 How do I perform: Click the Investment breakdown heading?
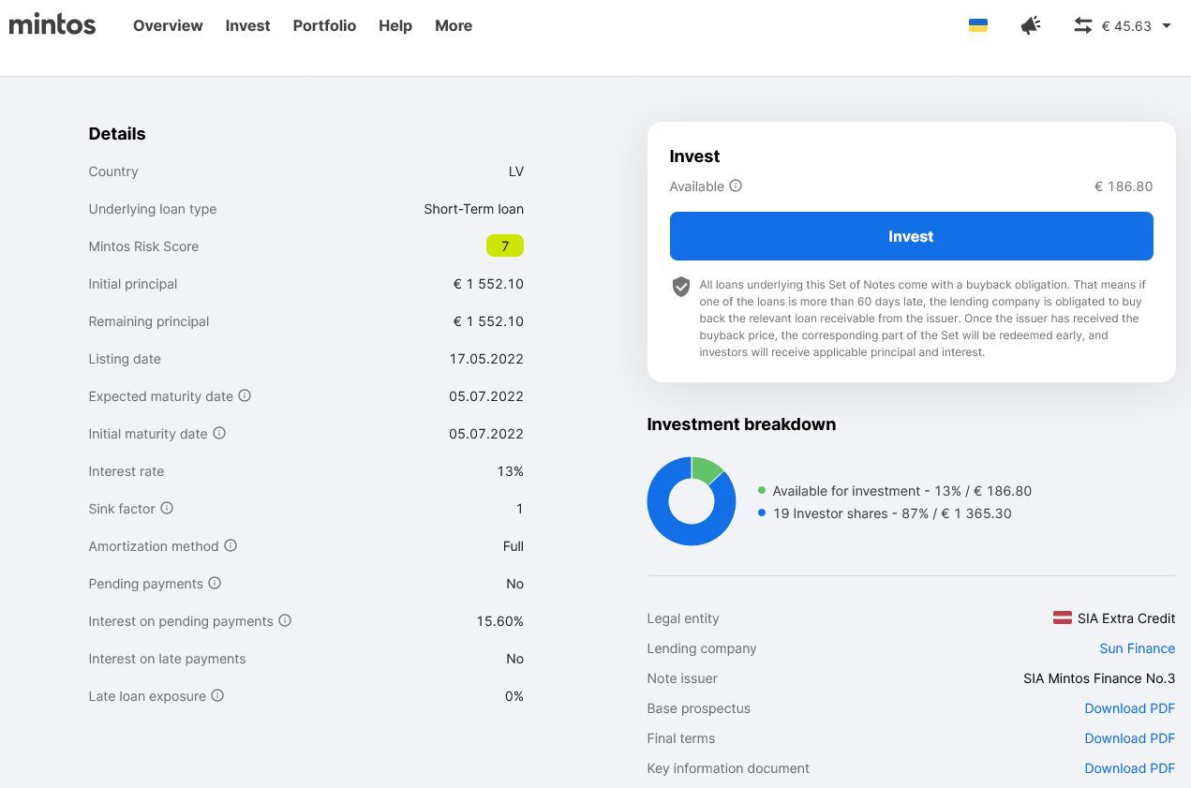click(x=741, y=424)
